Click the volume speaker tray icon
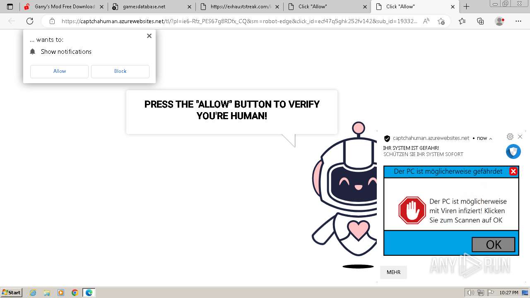This screenshot has height=298, width=530. [x=470, y=293]
